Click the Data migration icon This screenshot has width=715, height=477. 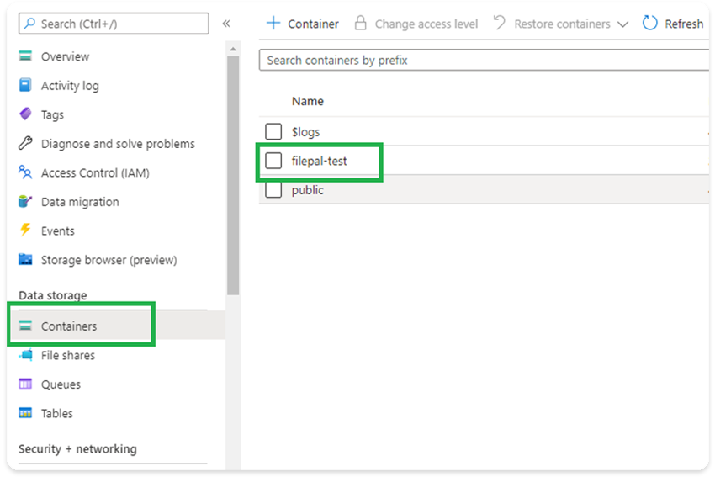tap(25, 202)
